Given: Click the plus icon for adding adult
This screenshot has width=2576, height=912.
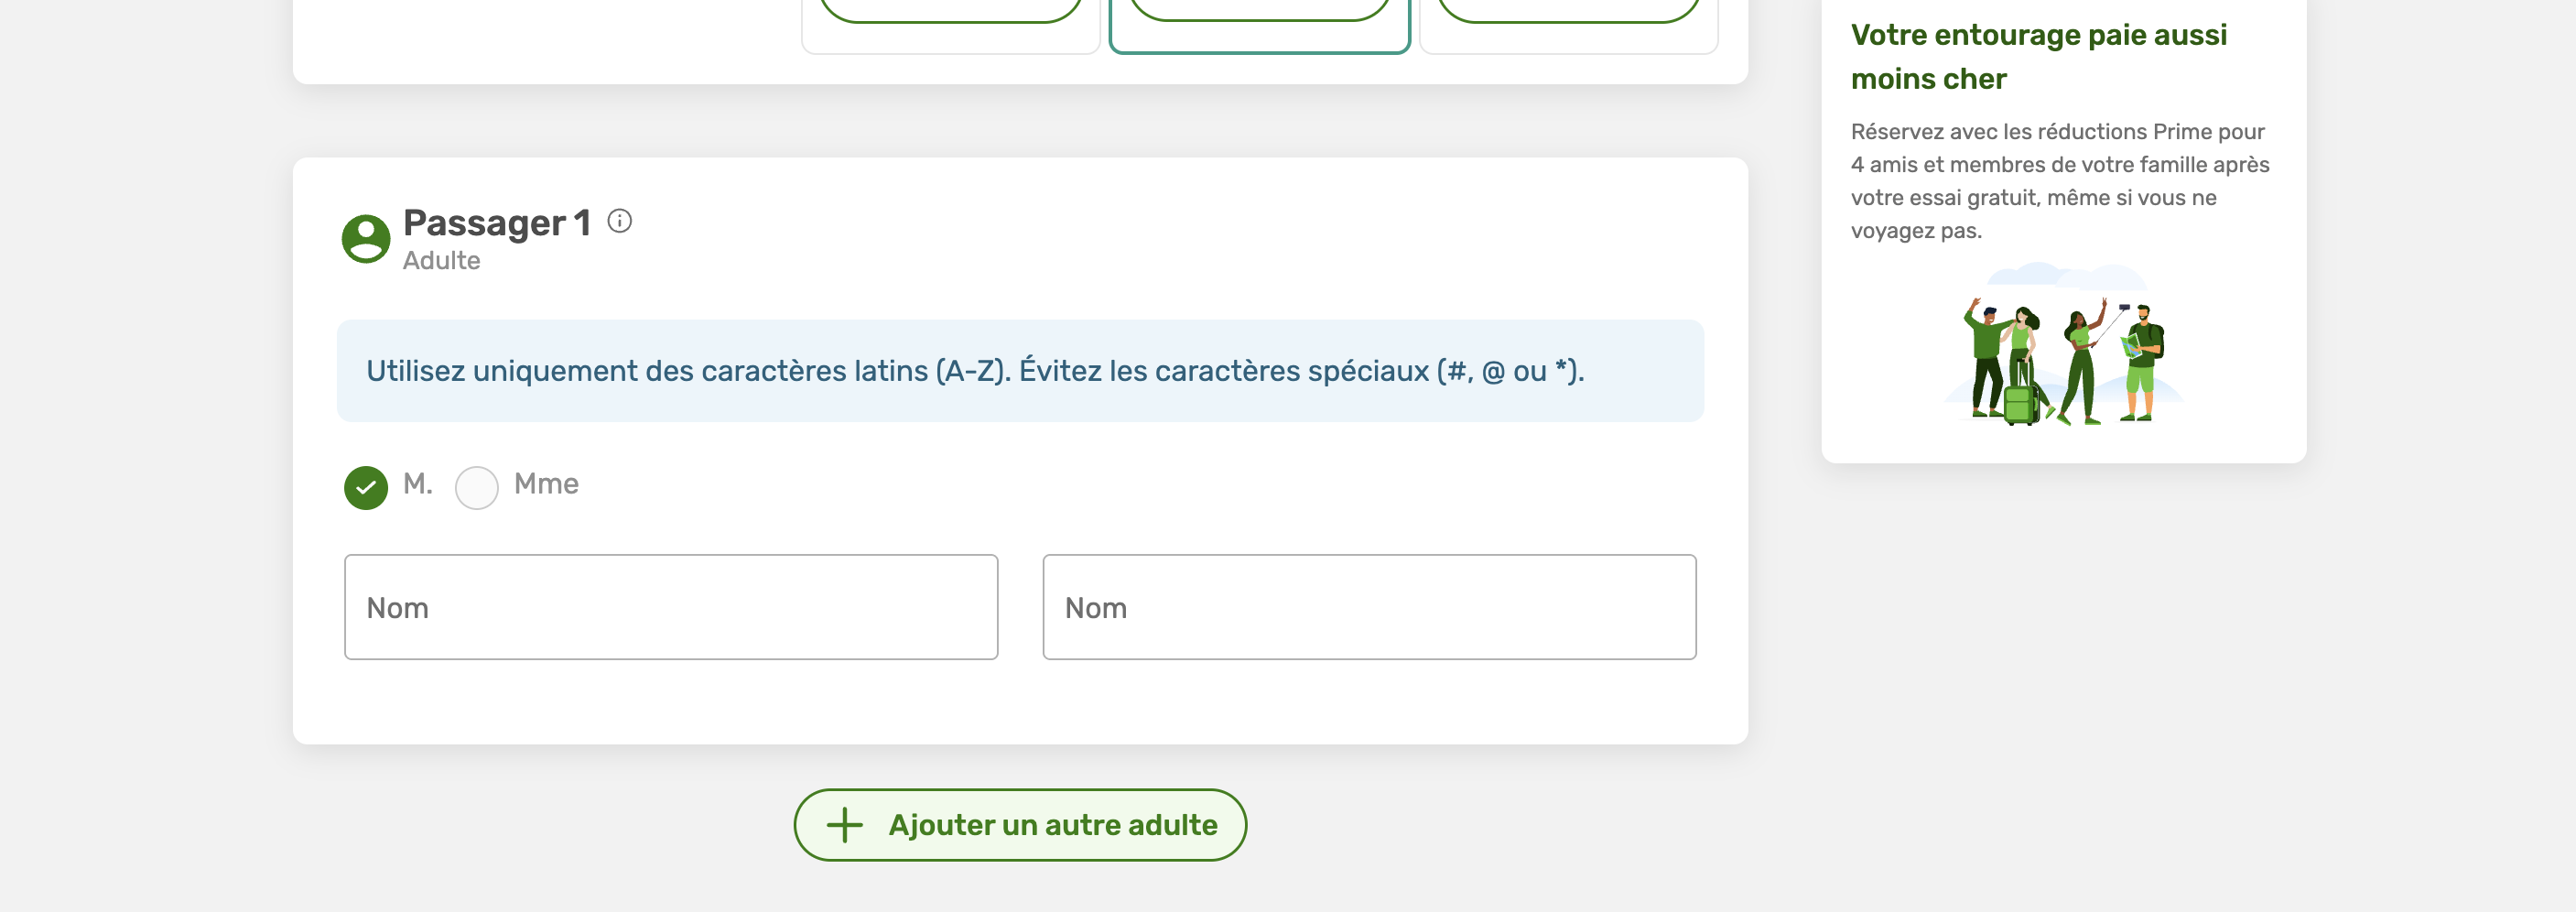Looking at the screenshot, I should point(845,825).
